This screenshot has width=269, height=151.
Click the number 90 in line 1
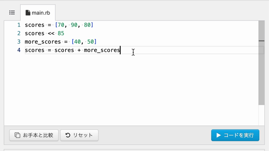74,25
